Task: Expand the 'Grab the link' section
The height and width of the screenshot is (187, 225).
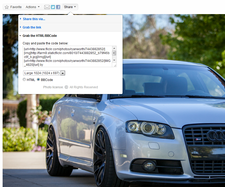Action: [x=32, y=27]
